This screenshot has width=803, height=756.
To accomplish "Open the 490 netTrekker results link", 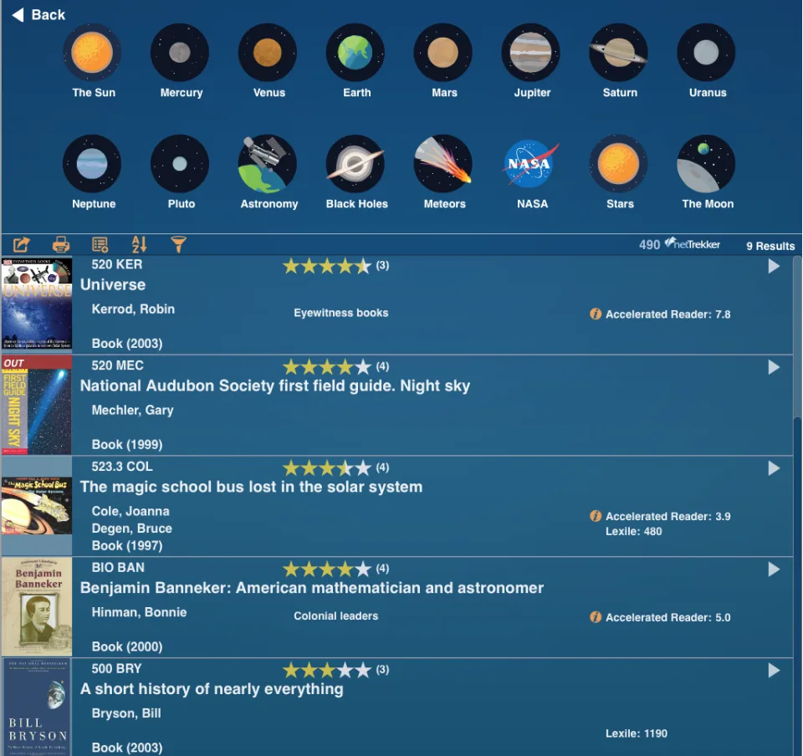I will coord(679,245).
